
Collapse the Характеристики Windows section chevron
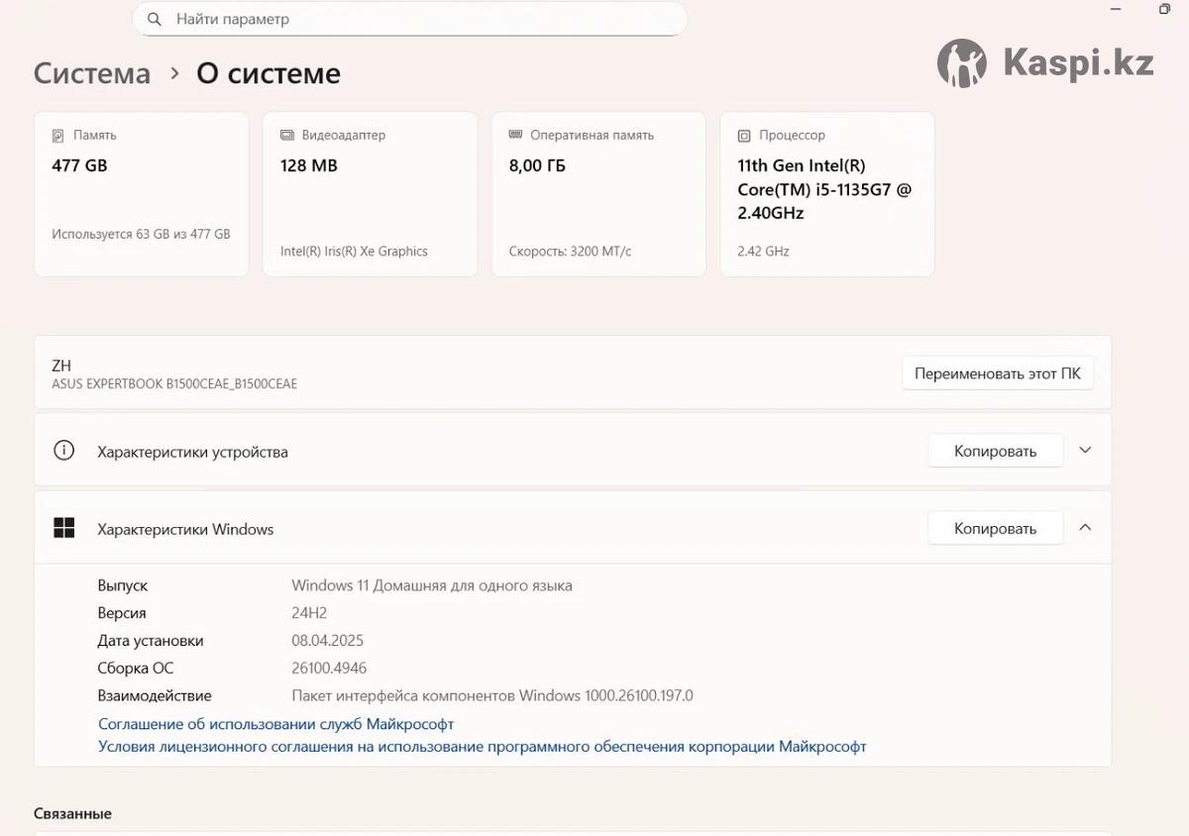pos(1085,528)
